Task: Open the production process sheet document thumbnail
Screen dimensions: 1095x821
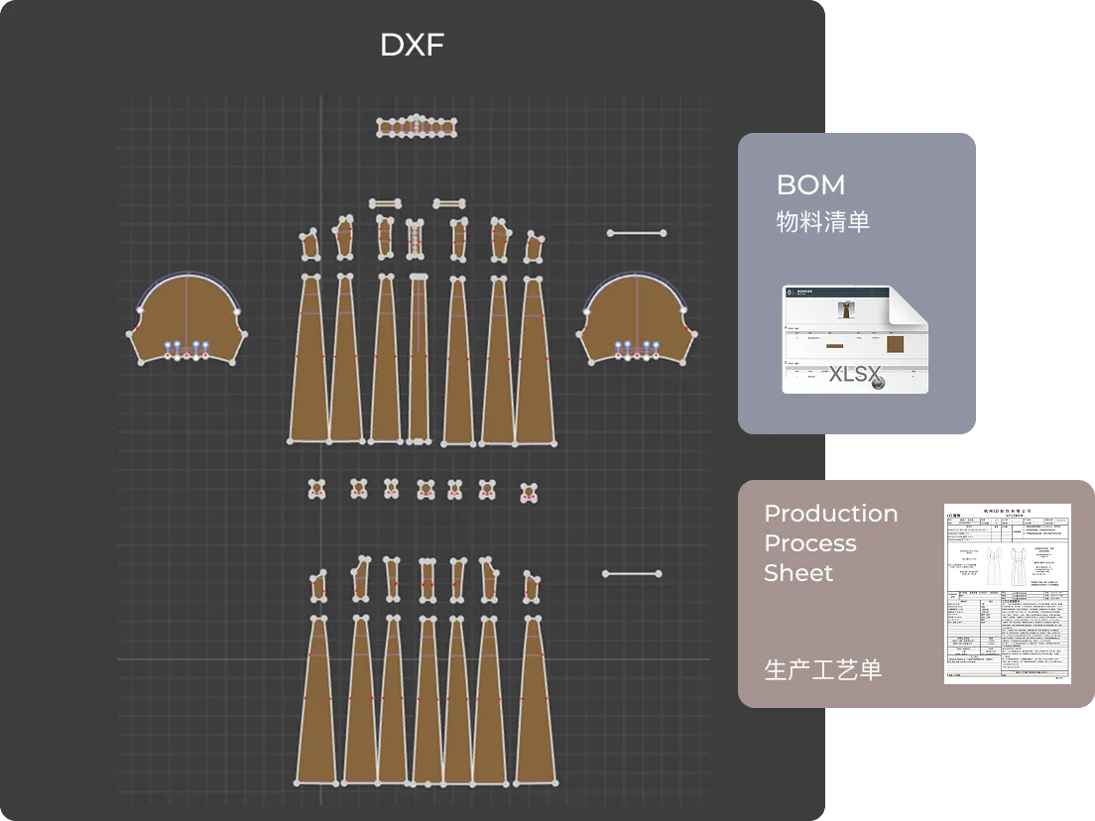Action: pyautogui.click(x=1007, y=593)
